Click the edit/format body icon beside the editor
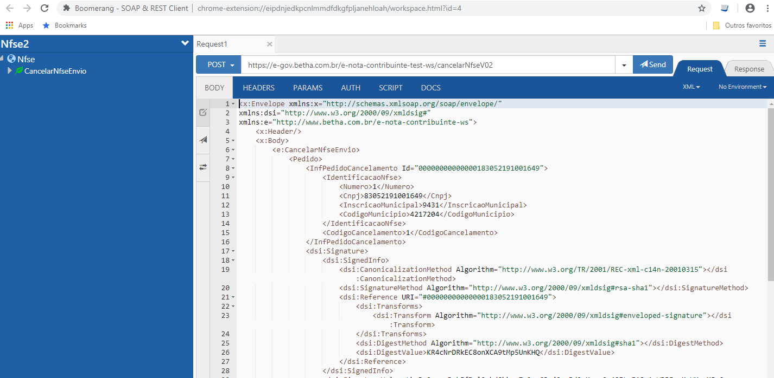The width and height of the screenshot is (774, 378). (x=203, y=113)
